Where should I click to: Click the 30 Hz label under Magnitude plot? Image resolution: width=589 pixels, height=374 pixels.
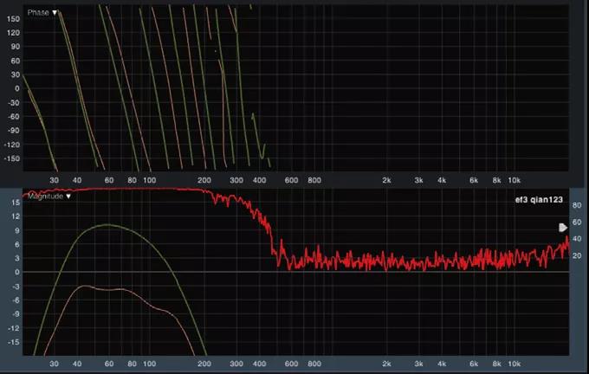pyautogui.click(x=55, y=365)
